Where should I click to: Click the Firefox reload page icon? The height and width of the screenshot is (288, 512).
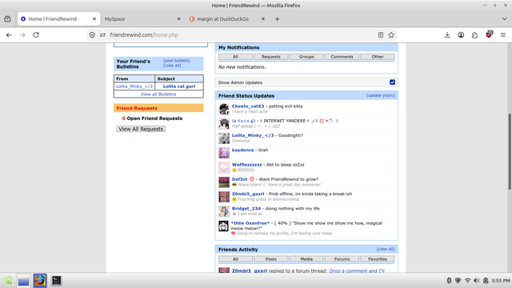click(36, 35)
